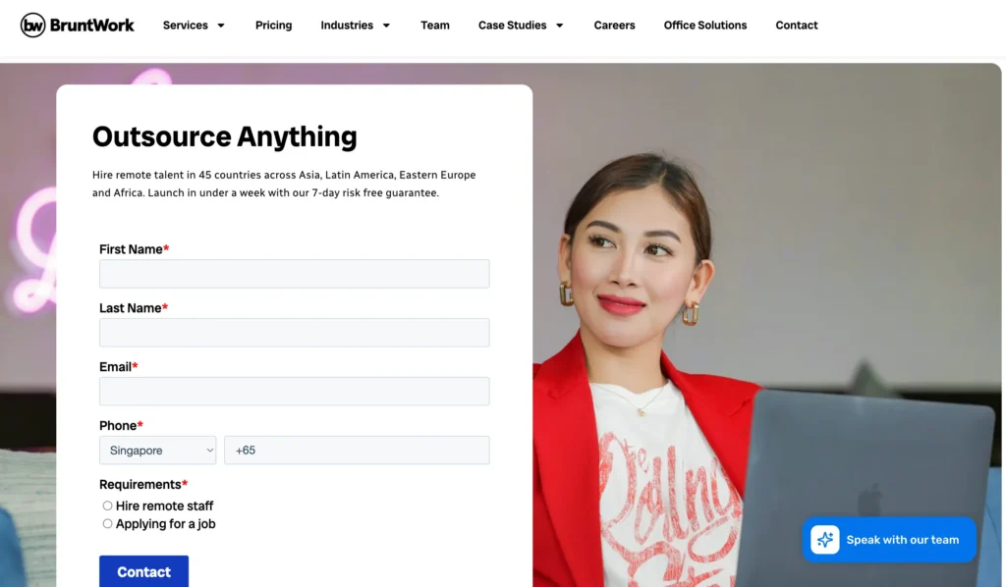Open the Office Solutions page
This screenshot has height=587, width=1006.
point(705,25)
